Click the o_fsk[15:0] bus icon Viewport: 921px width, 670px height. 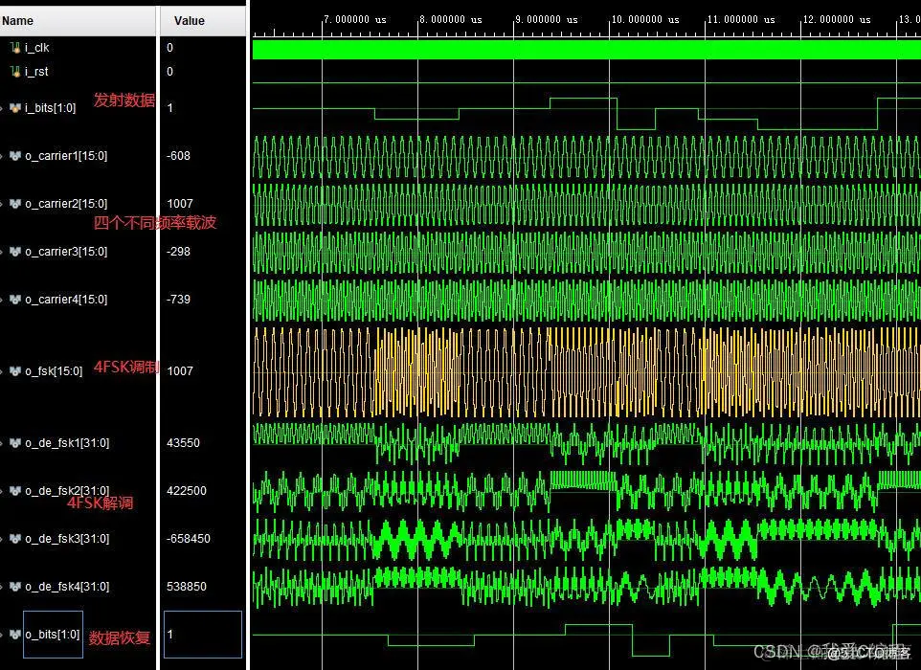(x=15, y=371)
